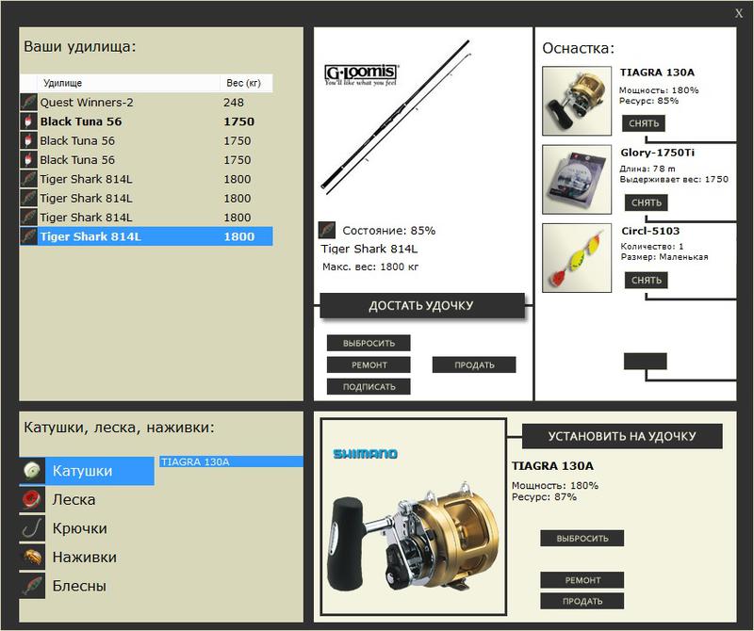Click the Вес (кг) column header
The height and width of the screenshot is (631, 754).
click(x=246, y=83)
